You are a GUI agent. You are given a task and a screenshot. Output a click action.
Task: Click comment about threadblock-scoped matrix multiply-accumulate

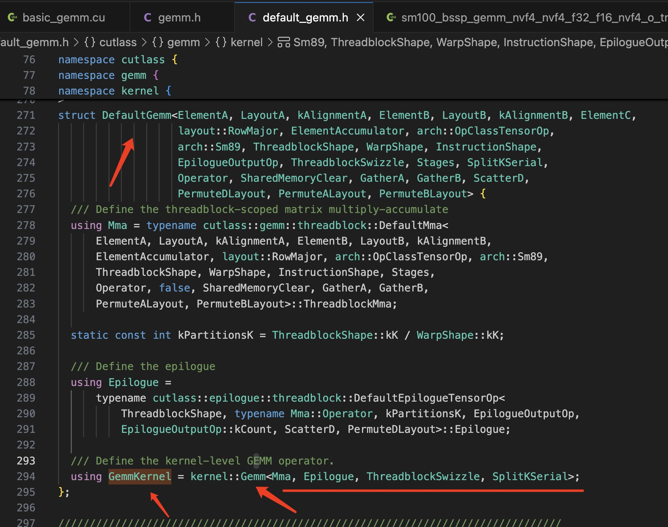[x=260, y=209]
